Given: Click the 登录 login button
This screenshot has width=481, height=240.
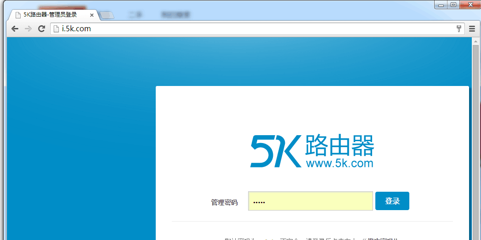Looking at the screenshot, I should (x=392, y=201).
